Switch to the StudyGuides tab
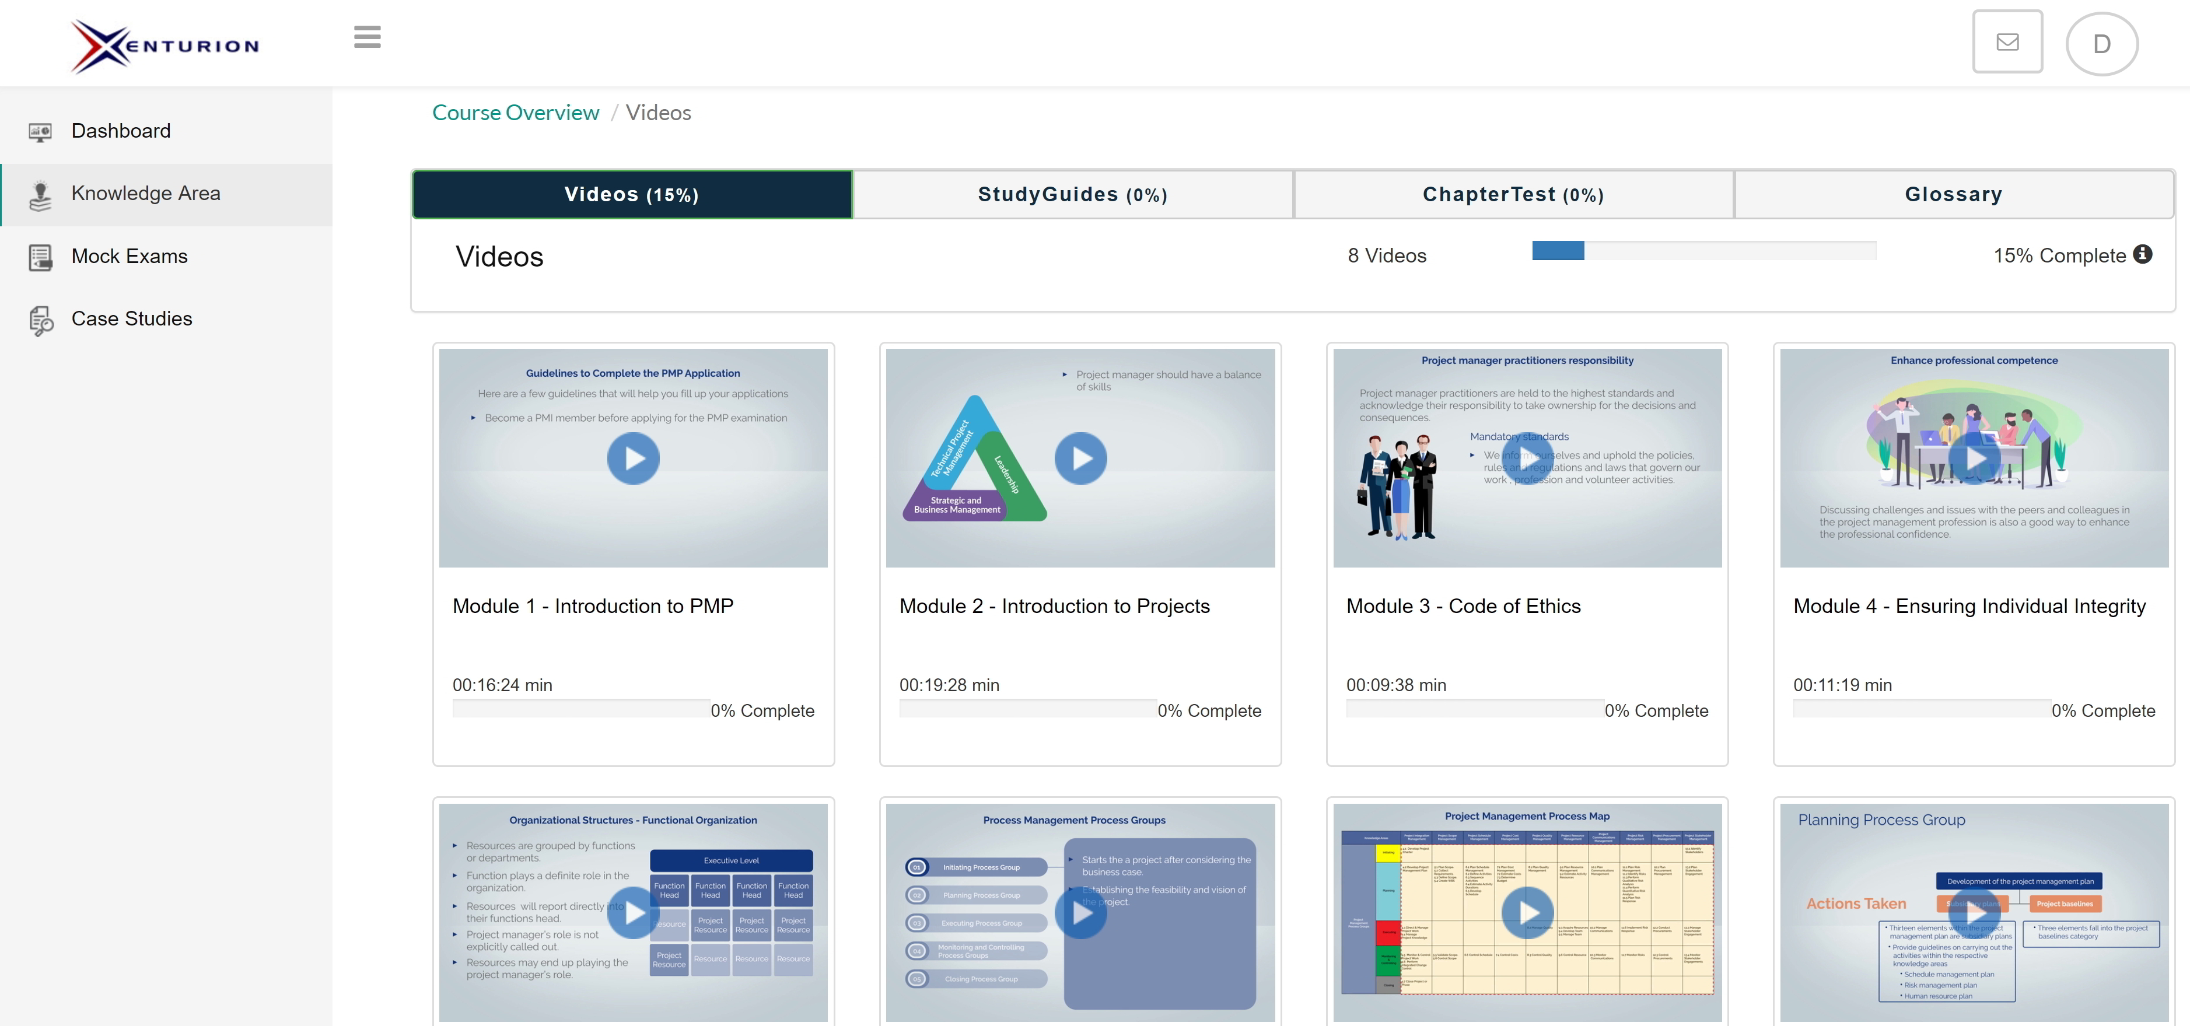This screenshot has height=1026, width=2190. click(1072, 195)
